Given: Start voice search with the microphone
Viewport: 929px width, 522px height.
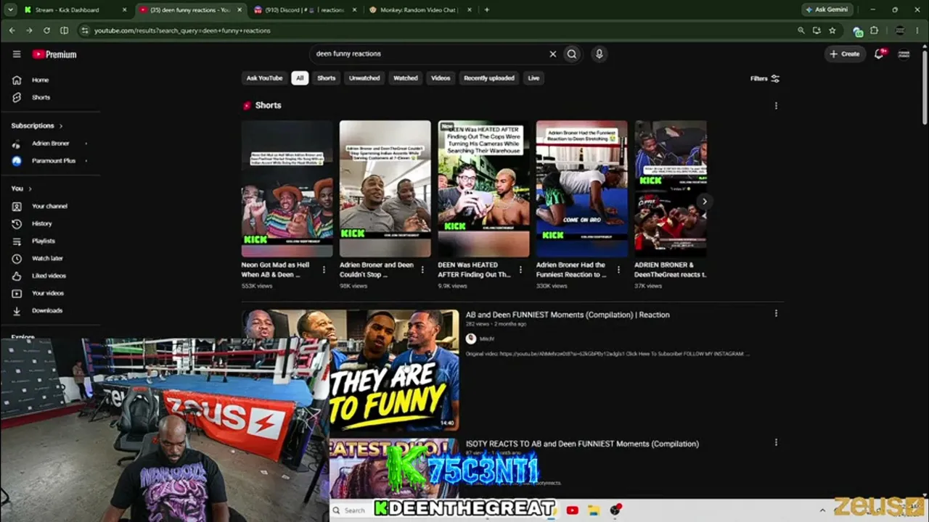Looking at the screenshot, I should 599,54.
